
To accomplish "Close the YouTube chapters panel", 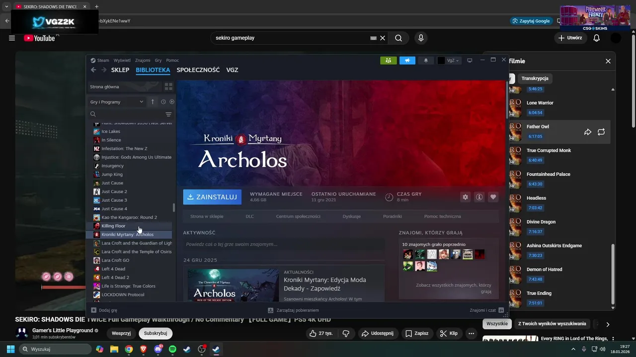I will (x=608, y=61).
